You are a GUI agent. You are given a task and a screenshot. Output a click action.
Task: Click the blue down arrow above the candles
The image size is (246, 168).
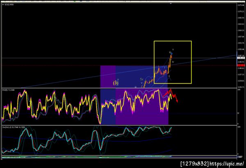click(x=172, y=54)
